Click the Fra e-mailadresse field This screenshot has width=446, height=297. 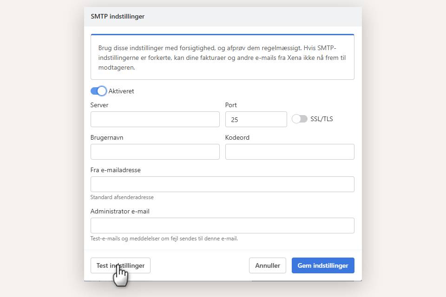tap(222, 184)
